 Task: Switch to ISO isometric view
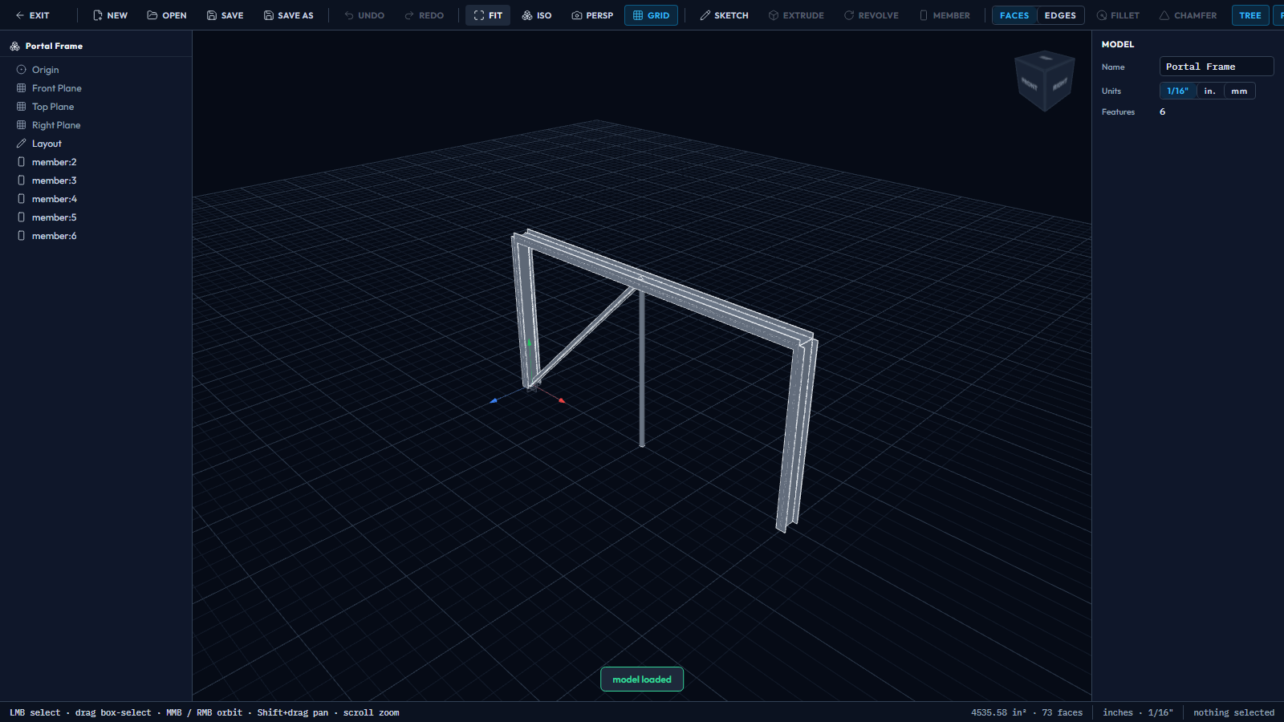537,15
